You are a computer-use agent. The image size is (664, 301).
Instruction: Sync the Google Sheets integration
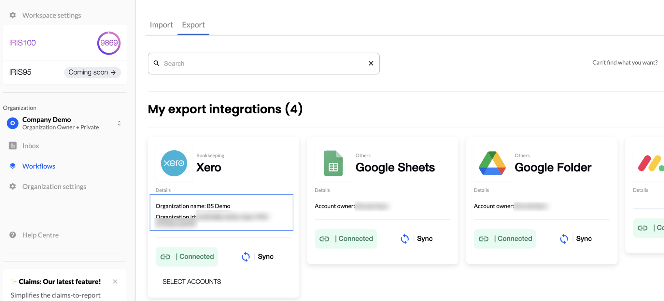[417, 239]
